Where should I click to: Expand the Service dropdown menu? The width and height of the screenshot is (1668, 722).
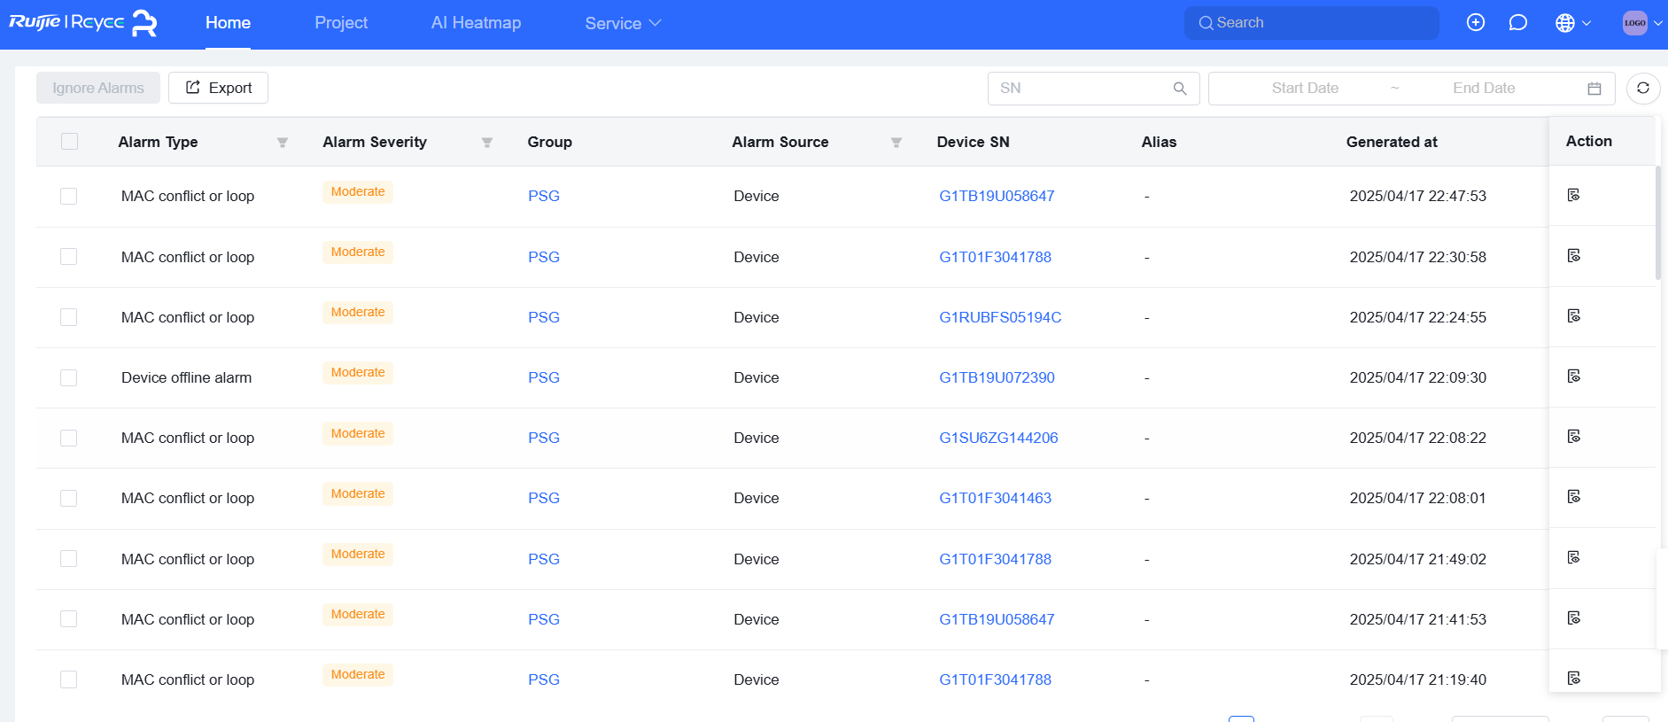click(623, 23)
